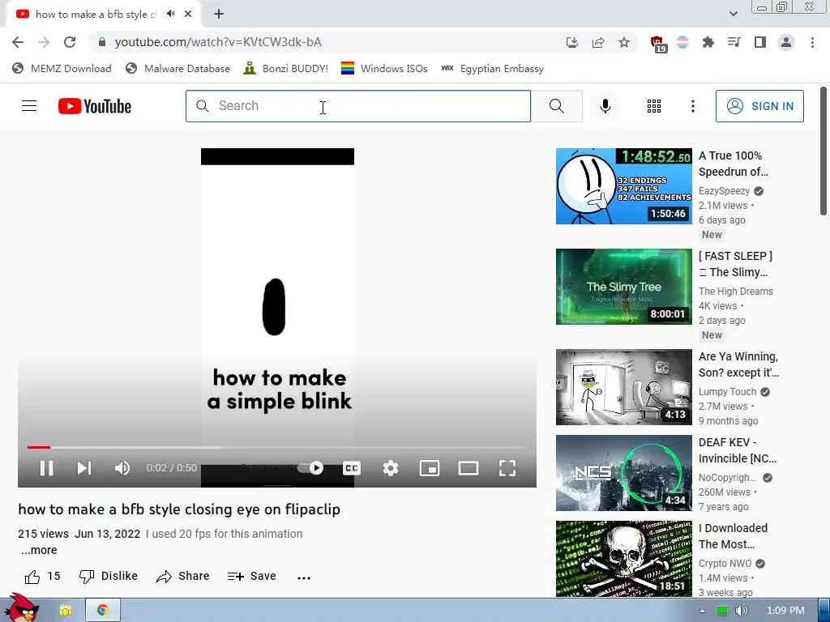The width and height of the screenshot is (830, 622).
Task: Open Egyptian Embassy bookmark
Action: pos(492,68)
